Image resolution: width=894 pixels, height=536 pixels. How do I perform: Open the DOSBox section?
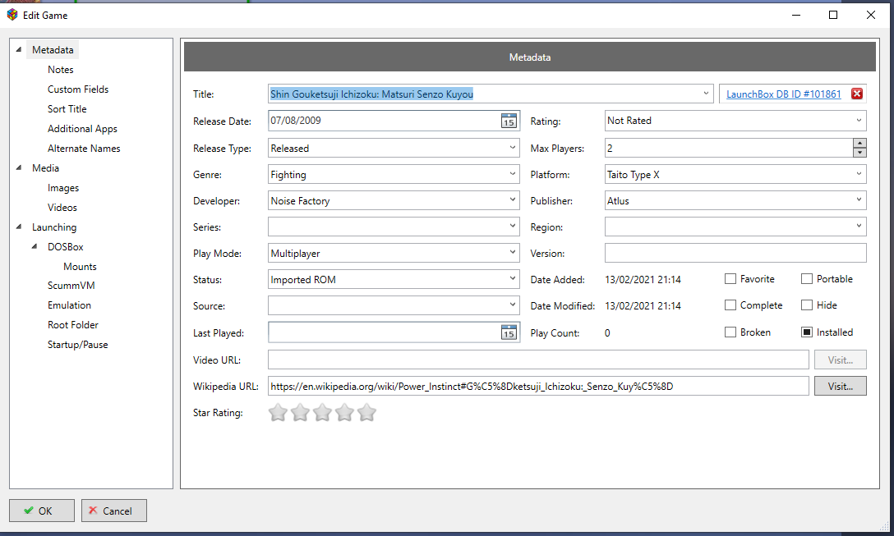tap(66, 246)
